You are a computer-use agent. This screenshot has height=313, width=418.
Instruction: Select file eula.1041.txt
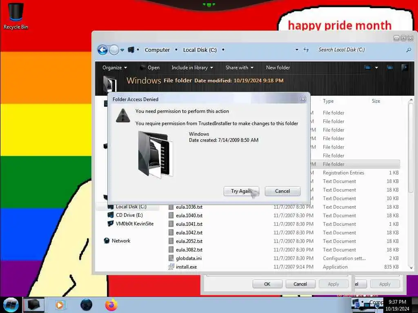[189, 224]
